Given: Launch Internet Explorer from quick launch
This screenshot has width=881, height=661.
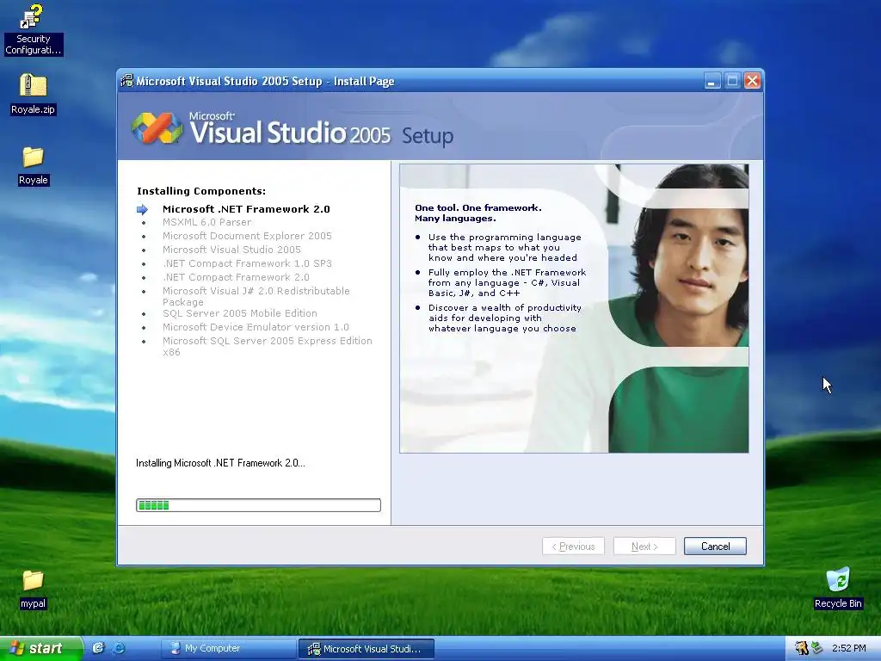Looking at the screenshot, I should [119, 648].
